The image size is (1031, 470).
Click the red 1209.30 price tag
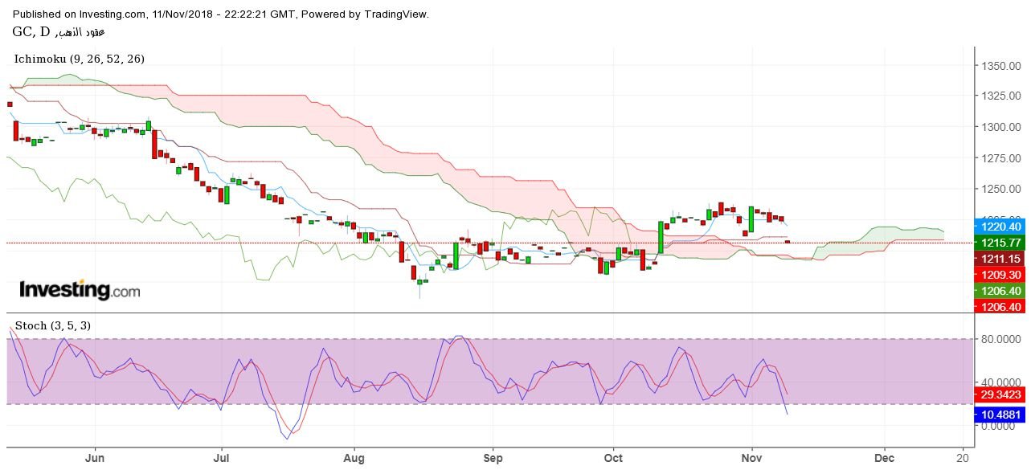[x=999, y=275]
